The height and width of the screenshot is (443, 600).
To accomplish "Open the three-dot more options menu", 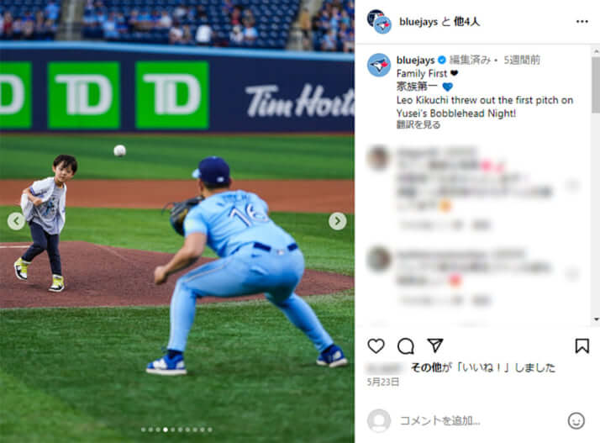I will (x=582, y=22).
